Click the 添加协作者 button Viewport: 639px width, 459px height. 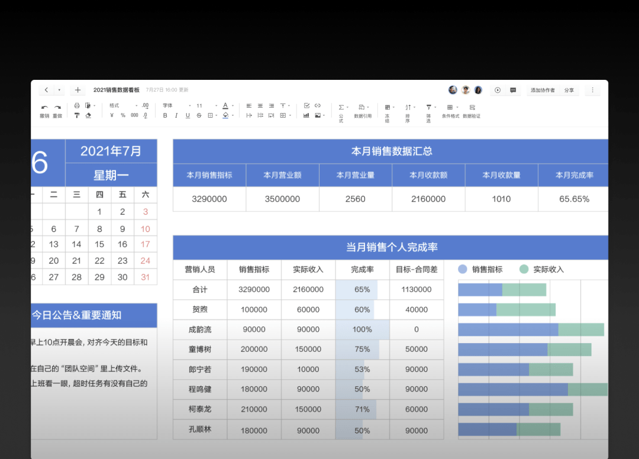coord(543,90)
